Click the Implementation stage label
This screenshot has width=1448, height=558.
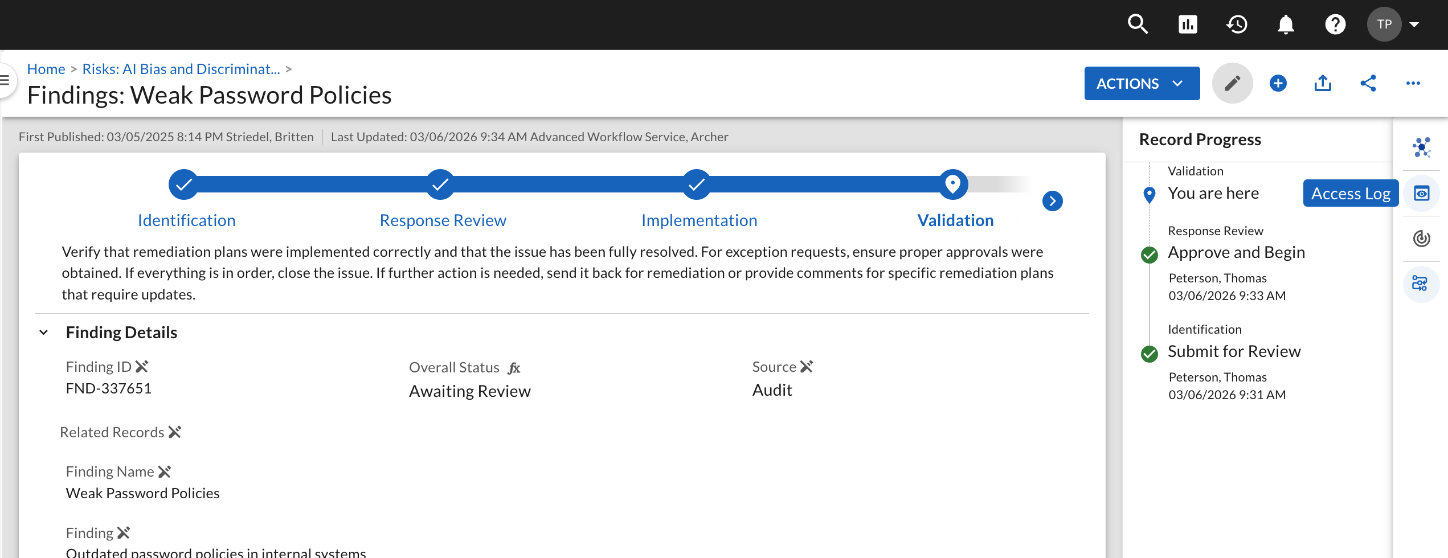coord(699,220)
